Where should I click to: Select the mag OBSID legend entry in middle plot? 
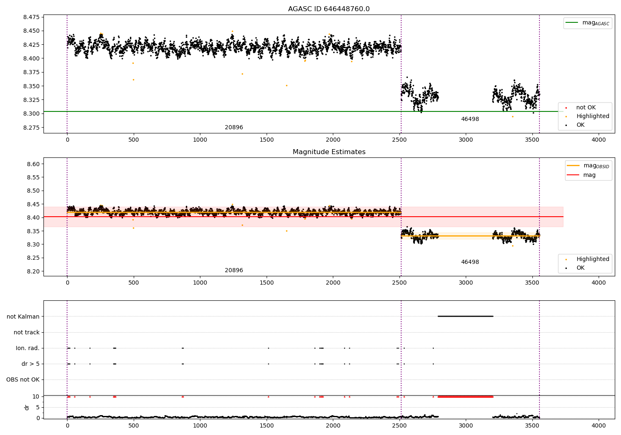click(588, 166)
